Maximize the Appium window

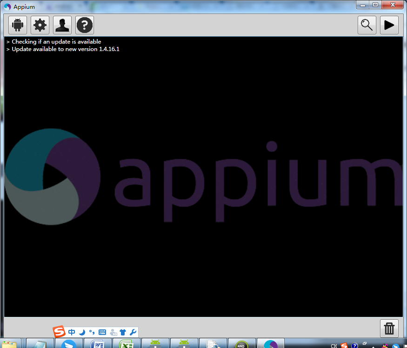pos(375,5)
